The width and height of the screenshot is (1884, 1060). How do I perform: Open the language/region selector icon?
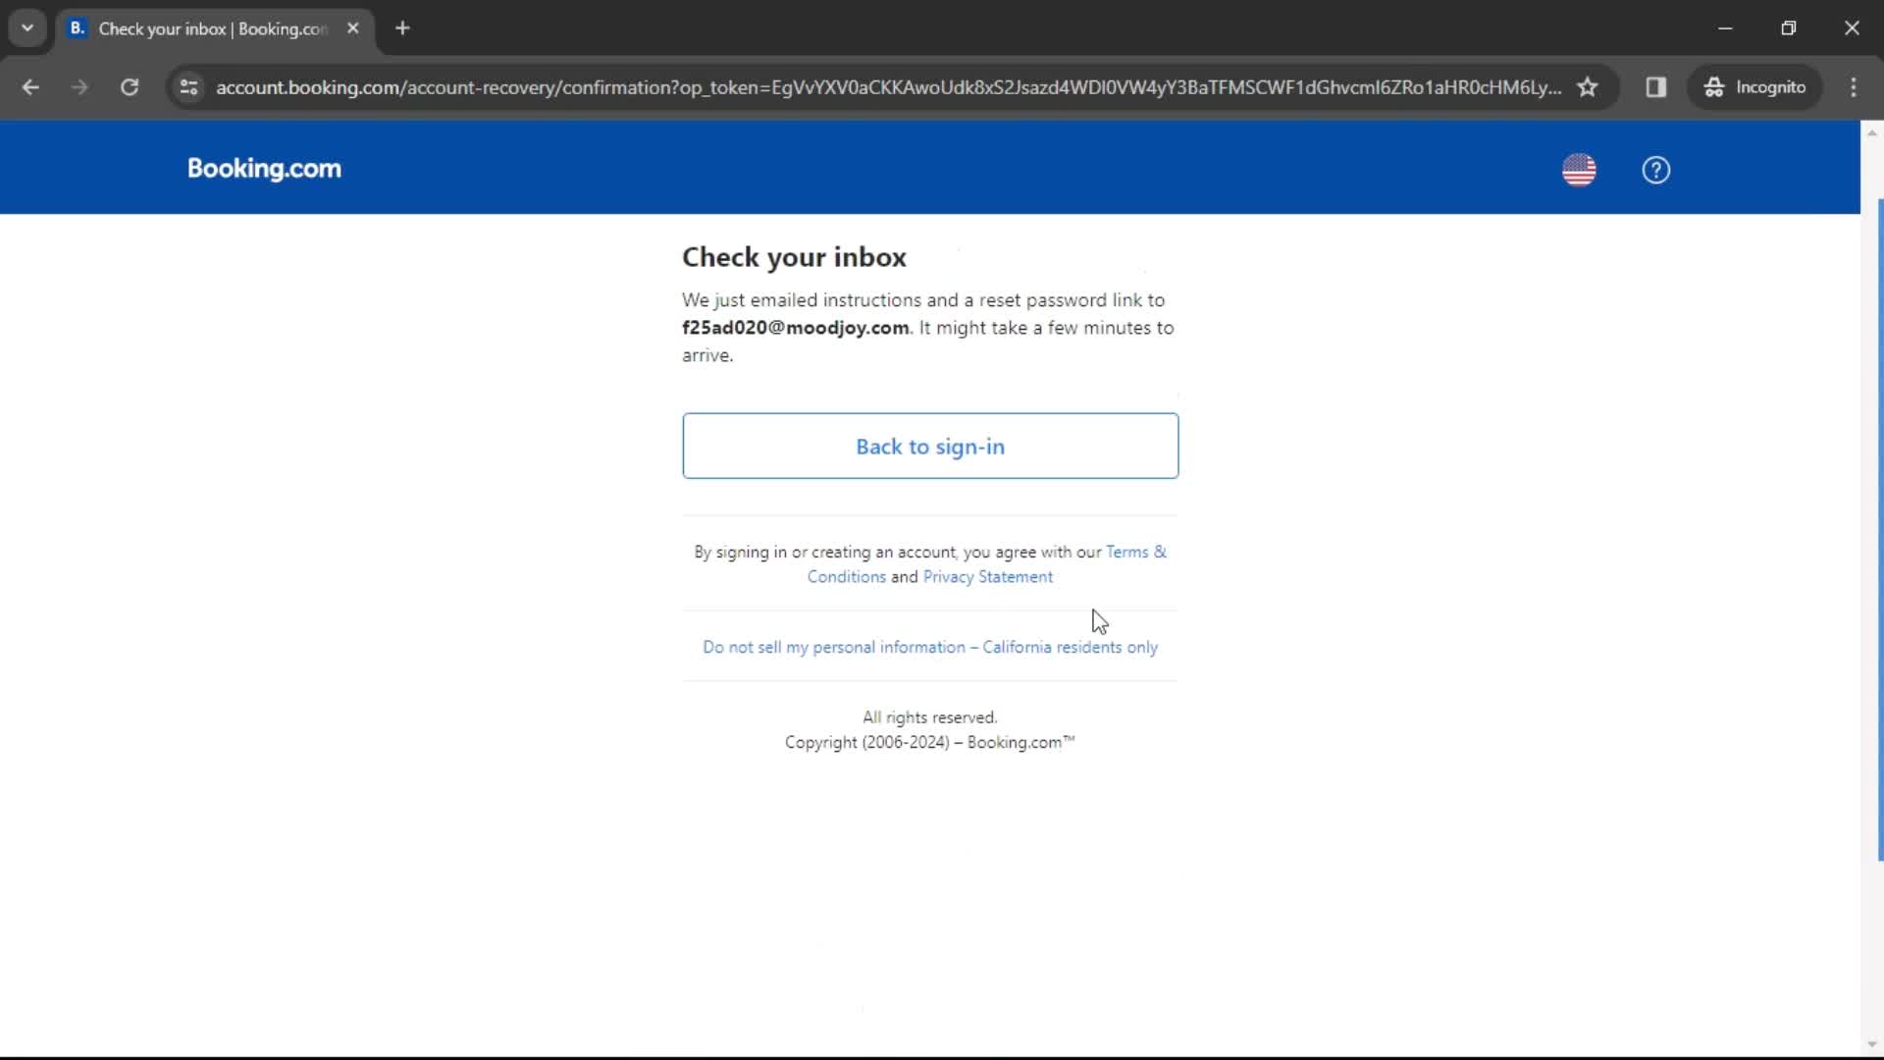tap(1580, 170)
